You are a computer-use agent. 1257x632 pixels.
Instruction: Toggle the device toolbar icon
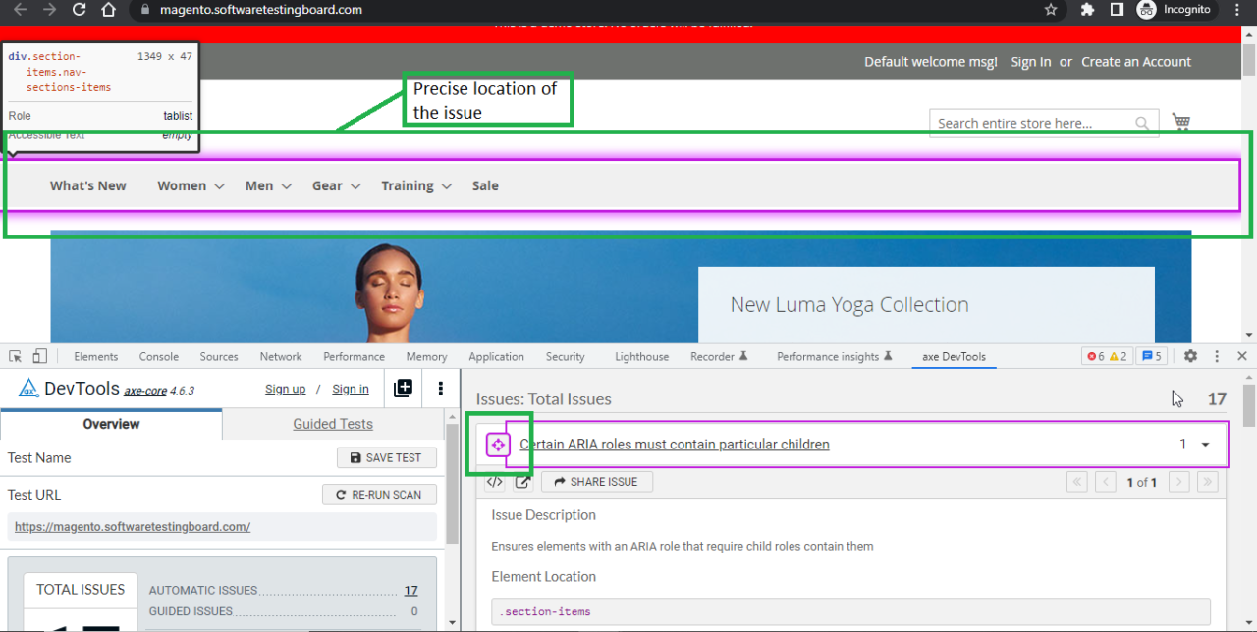pyautogui.click(x=39, y=356)
